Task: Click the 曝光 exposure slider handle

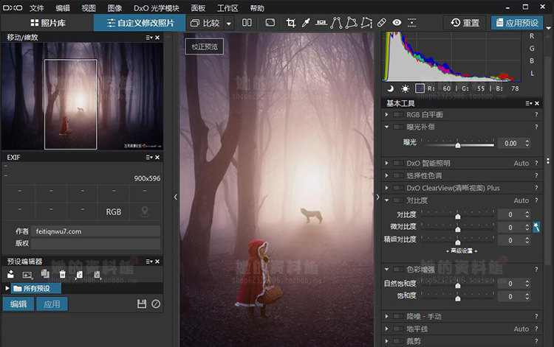Action: point(457,144)
